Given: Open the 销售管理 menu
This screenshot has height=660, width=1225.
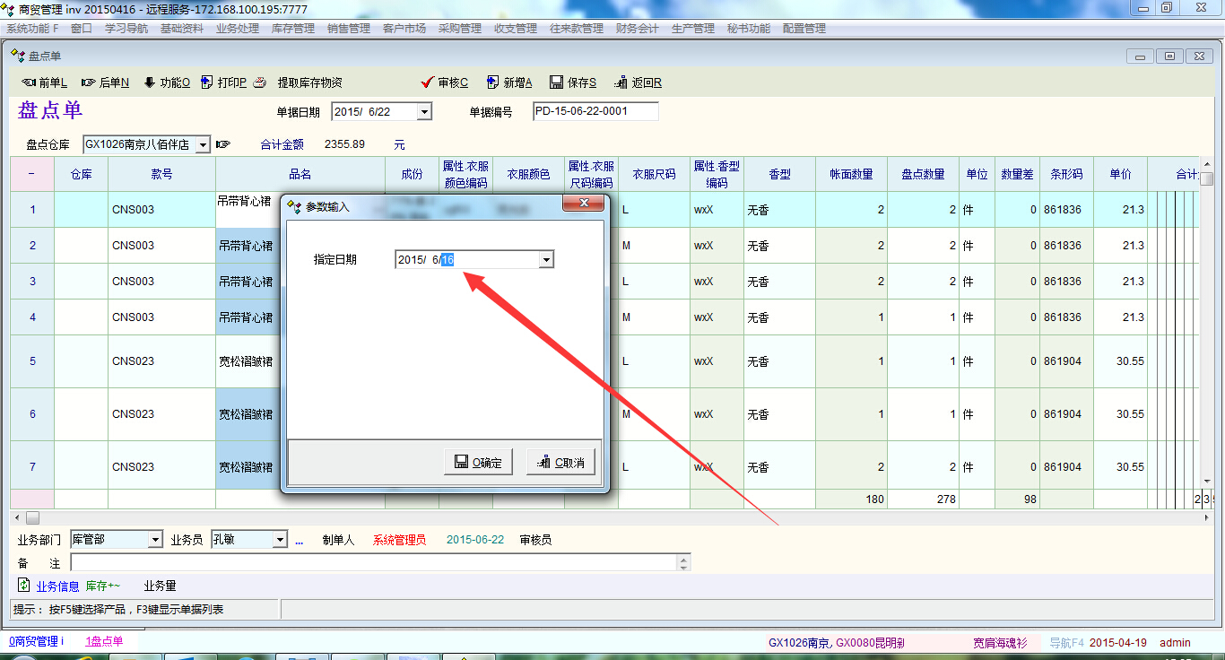Looking at the screenshot, I should (x=348, y=29).
